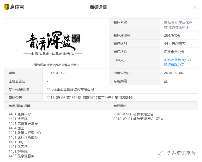The width and height of the screenshot is (202, 162).
Task: Click the 商标动态 section header
Action: pos(121,106)
